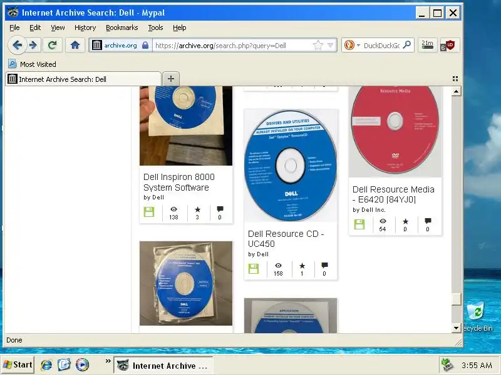This screenshot has height=375, width=501.
Task: Click the bagged blue CD thumbnail
Action: pos(186,283)
